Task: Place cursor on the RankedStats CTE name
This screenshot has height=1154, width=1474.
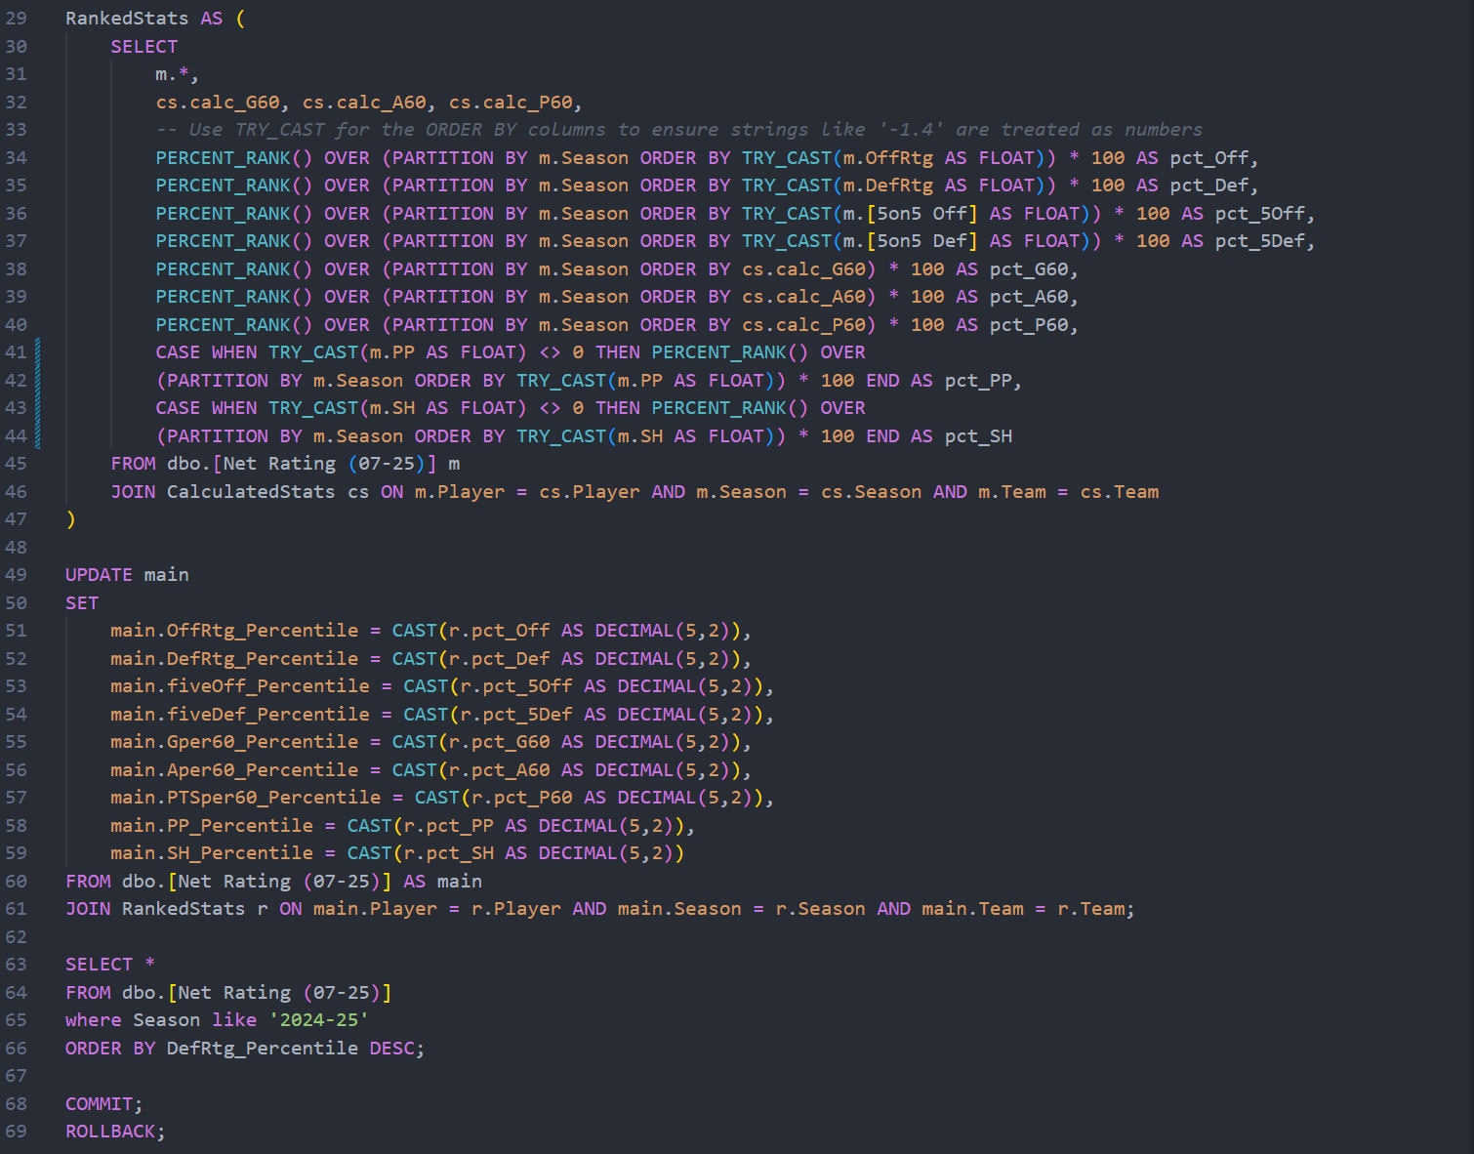Action: [x=127, y=19]
